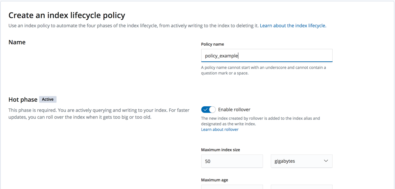Follow the Learn about rollover link

click(220, 129)
